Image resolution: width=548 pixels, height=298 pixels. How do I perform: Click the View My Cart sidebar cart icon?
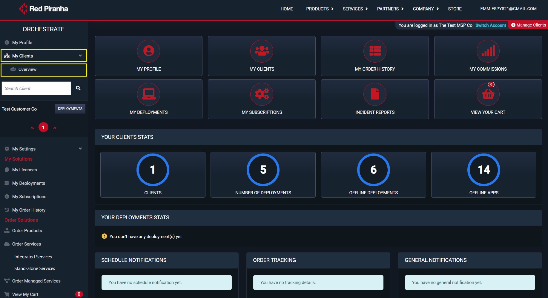(7, 294)
